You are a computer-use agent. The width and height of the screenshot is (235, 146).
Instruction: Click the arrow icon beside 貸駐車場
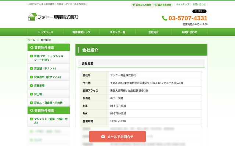click(x=31, y=85)
